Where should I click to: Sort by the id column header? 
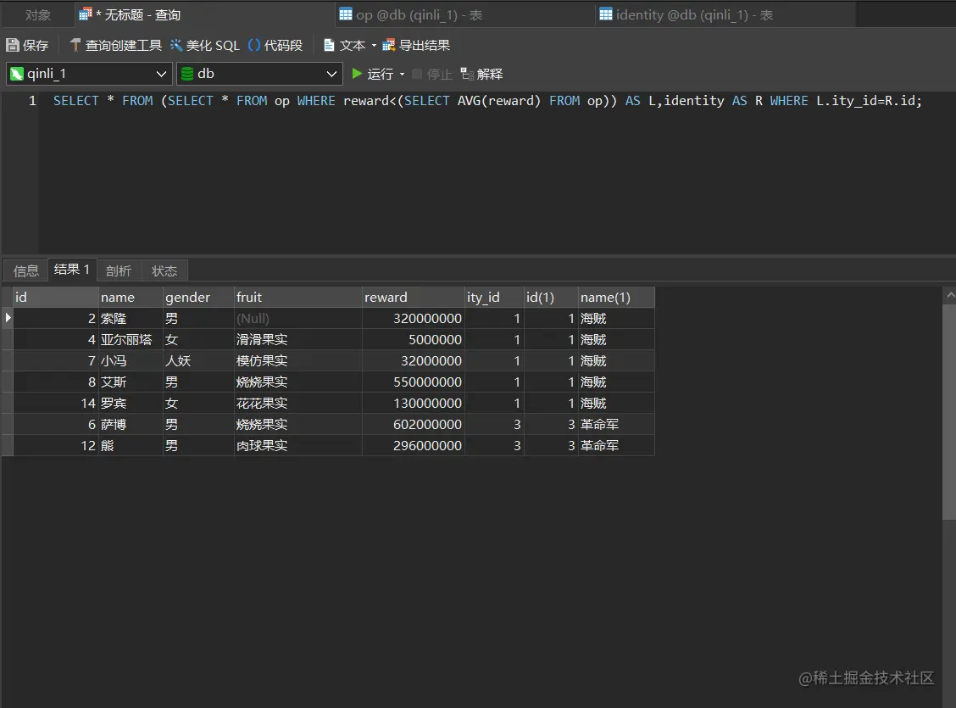(56, 297)
